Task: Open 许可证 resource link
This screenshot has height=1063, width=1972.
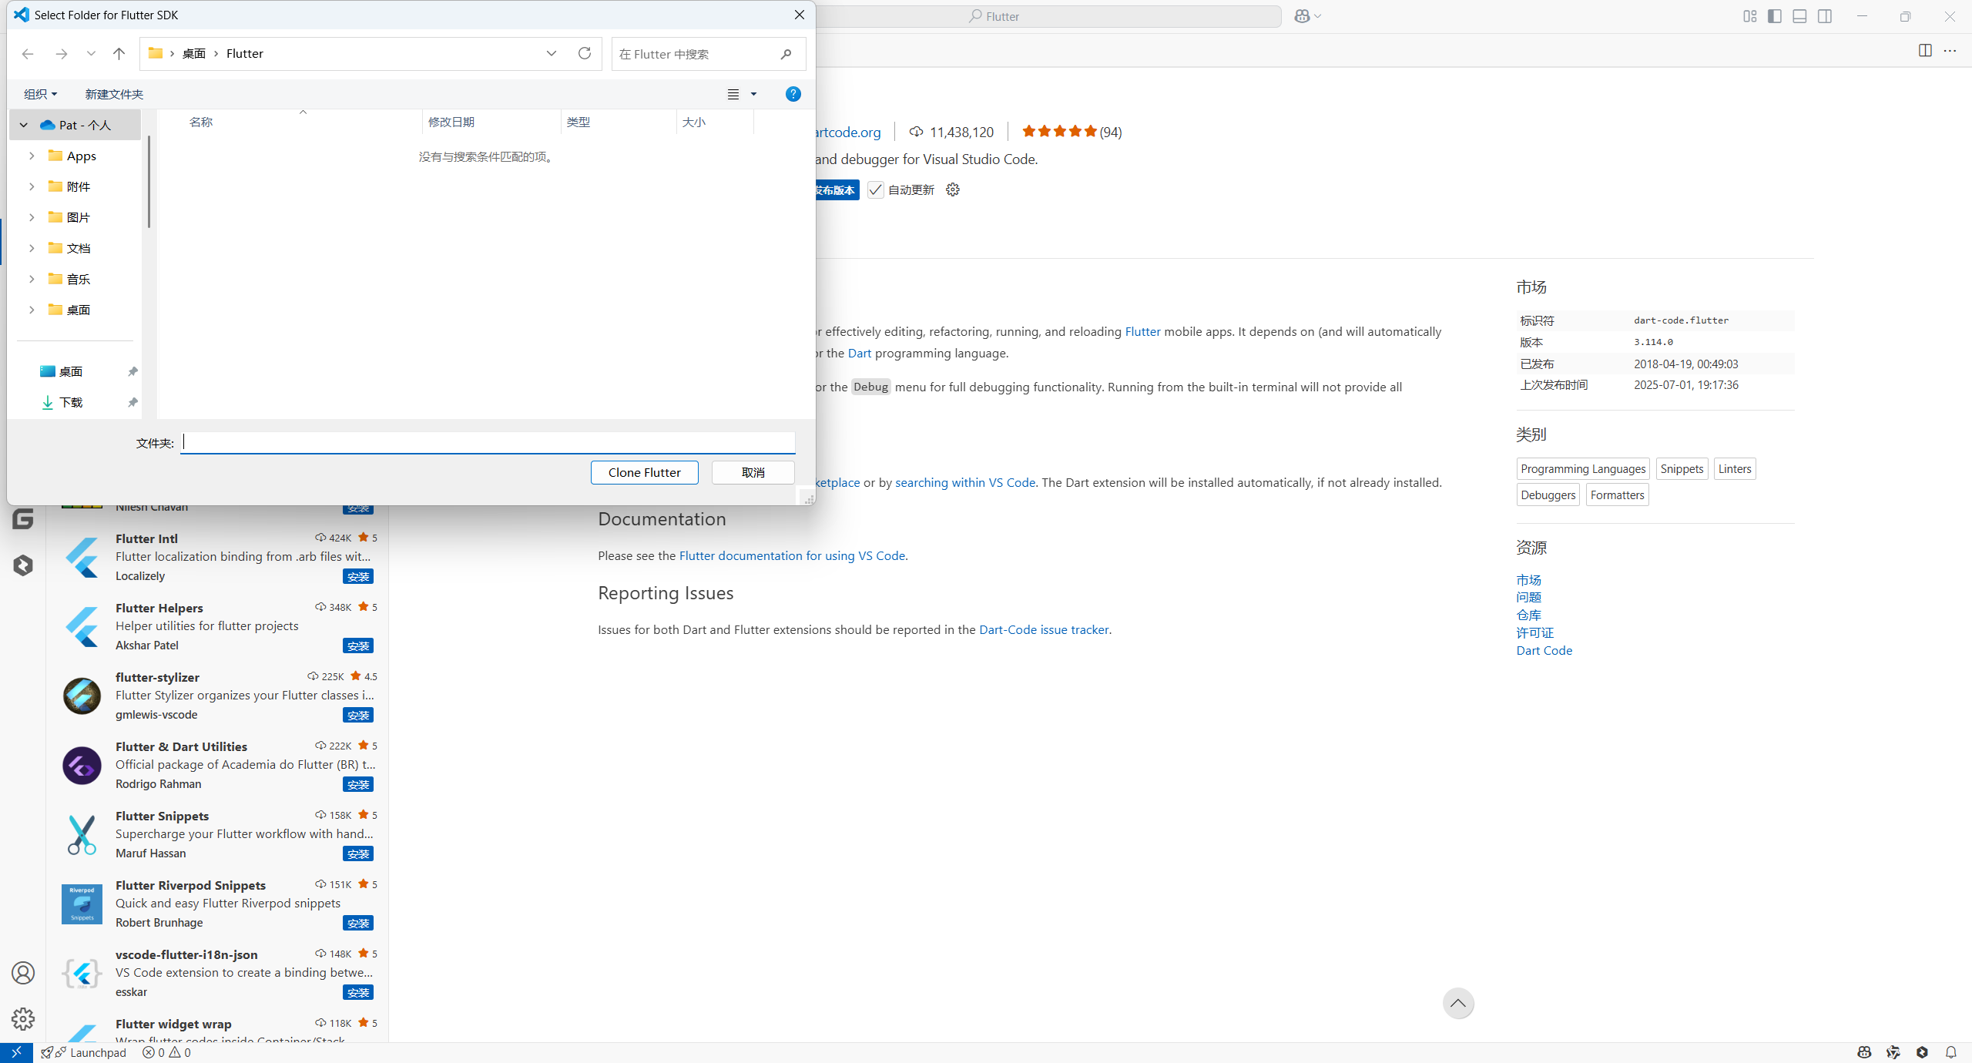Action: pos(1535,632)
